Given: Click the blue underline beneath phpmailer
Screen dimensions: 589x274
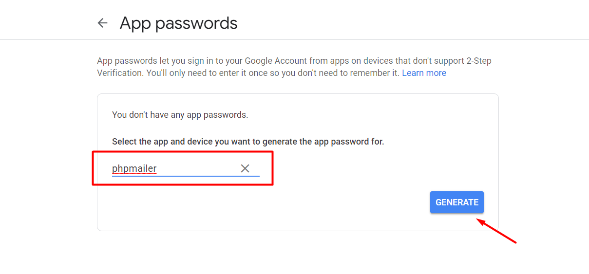Looking at the screenshot, I should click(185, 176).
